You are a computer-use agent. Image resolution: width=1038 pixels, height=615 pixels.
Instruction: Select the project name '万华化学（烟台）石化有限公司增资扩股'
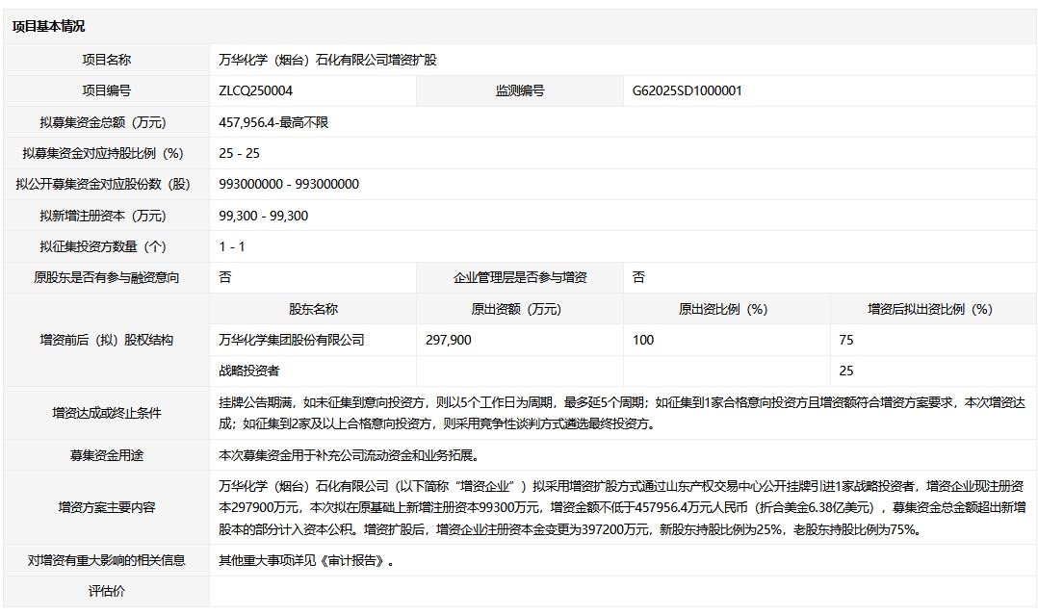pyautogui.click(x=327, y=60)
